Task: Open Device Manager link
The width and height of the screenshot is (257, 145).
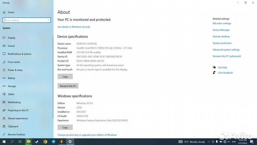Action: [221, 30]
